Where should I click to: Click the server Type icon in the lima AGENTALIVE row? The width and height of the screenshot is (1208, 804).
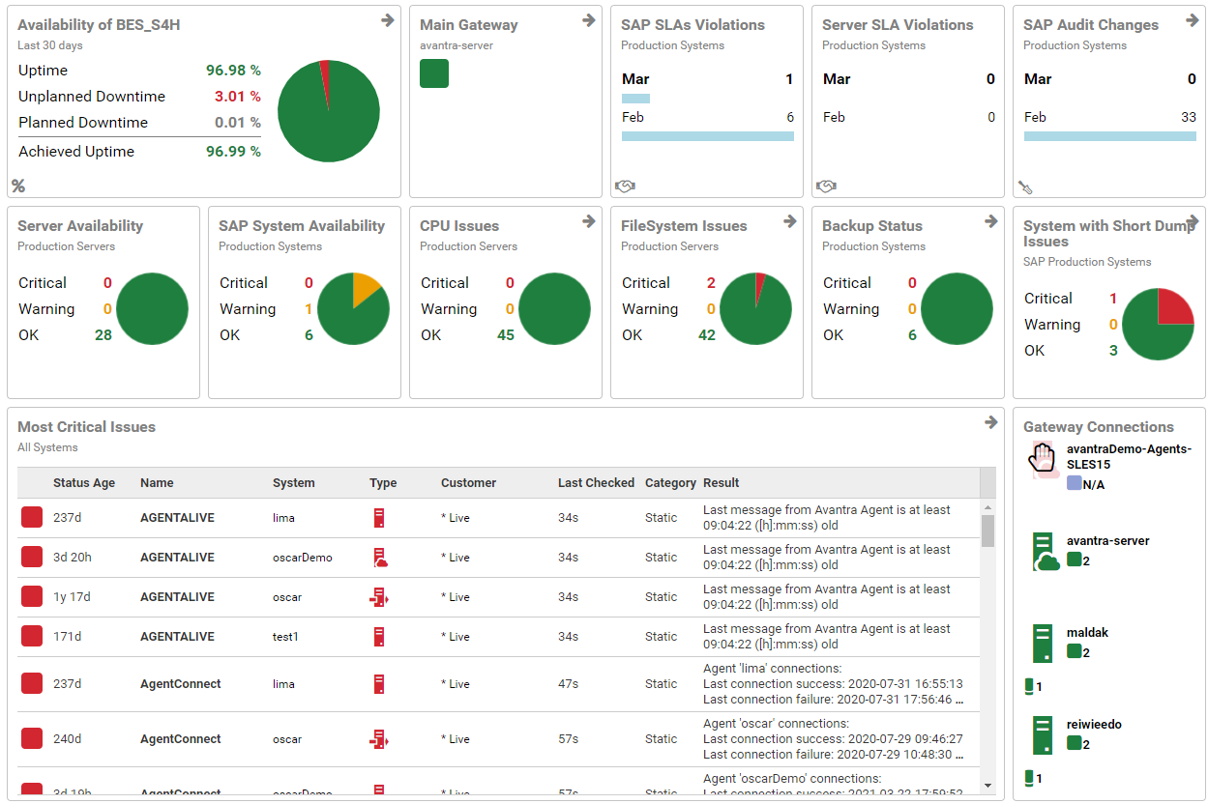click(379, 517)
